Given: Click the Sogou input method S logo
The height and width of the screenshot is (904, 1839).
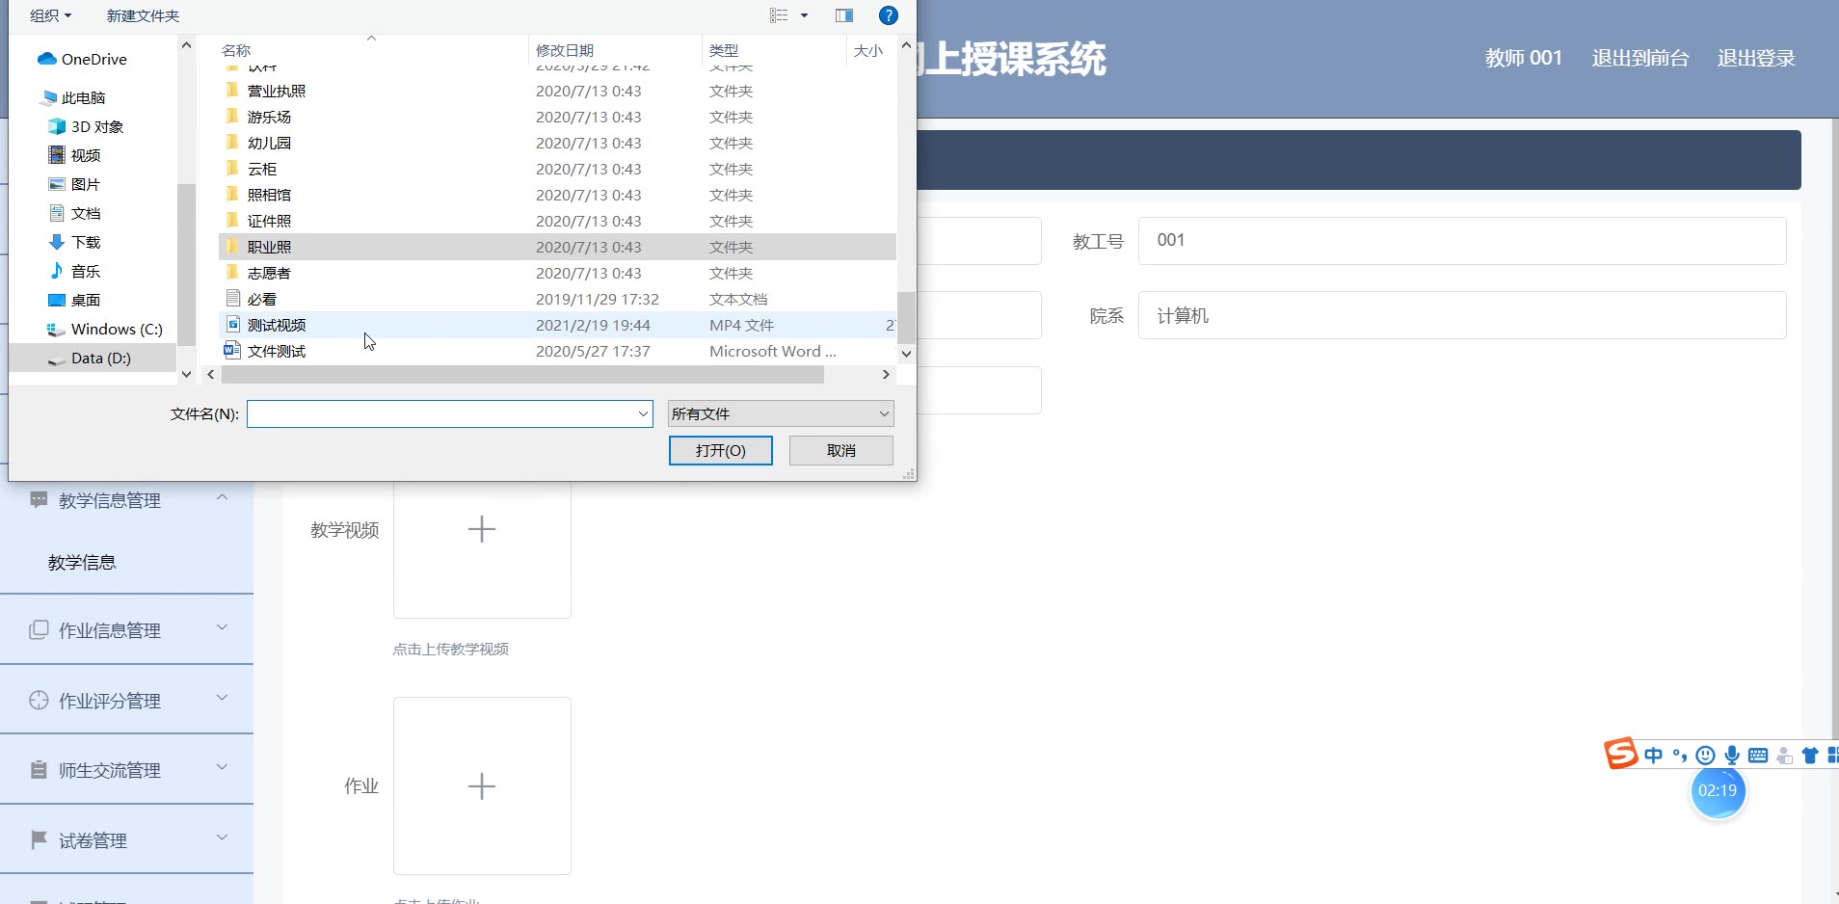Looking at the screenshot, I should pos(1621,754).
